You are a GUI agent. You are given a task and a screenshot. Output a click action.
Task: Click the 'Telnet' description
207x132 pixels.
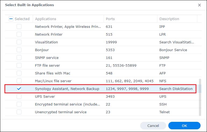click(165, 112)
